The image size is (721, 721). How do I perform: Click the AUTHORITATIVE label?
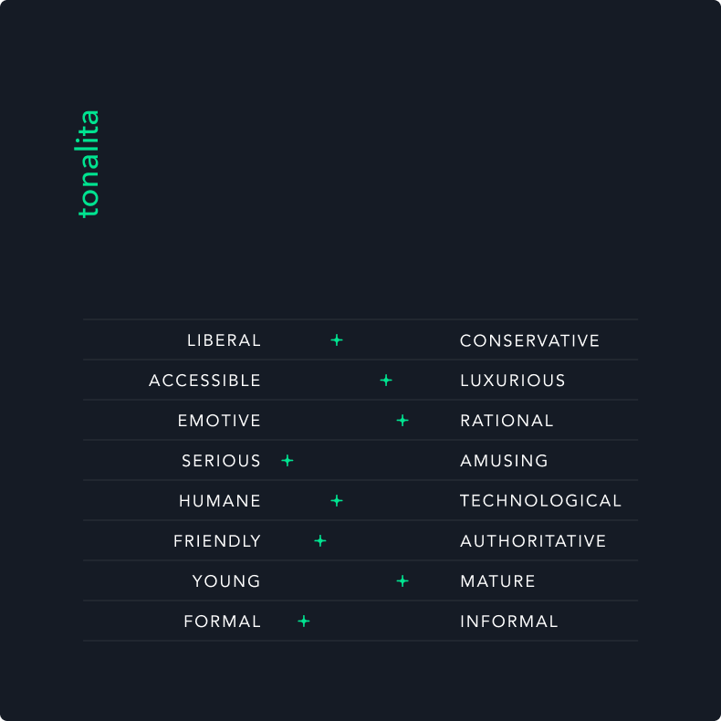tap(533, 541)
